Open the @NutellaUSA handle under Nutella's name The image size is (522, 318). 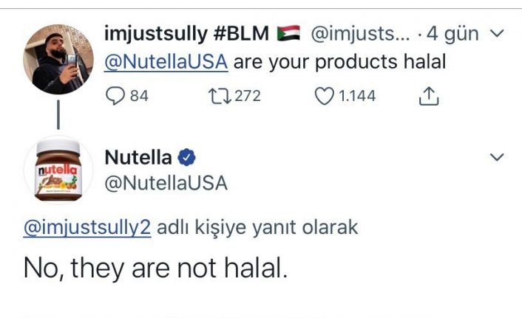(166, 183)
